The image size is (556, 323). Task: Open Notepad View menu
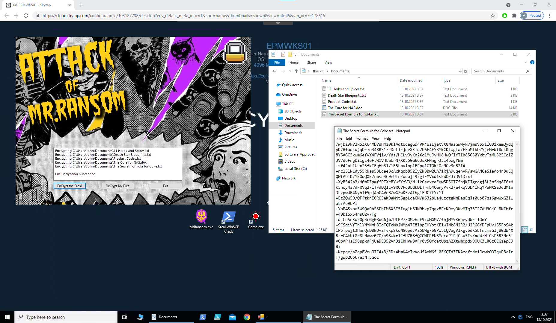pos(376,138)
